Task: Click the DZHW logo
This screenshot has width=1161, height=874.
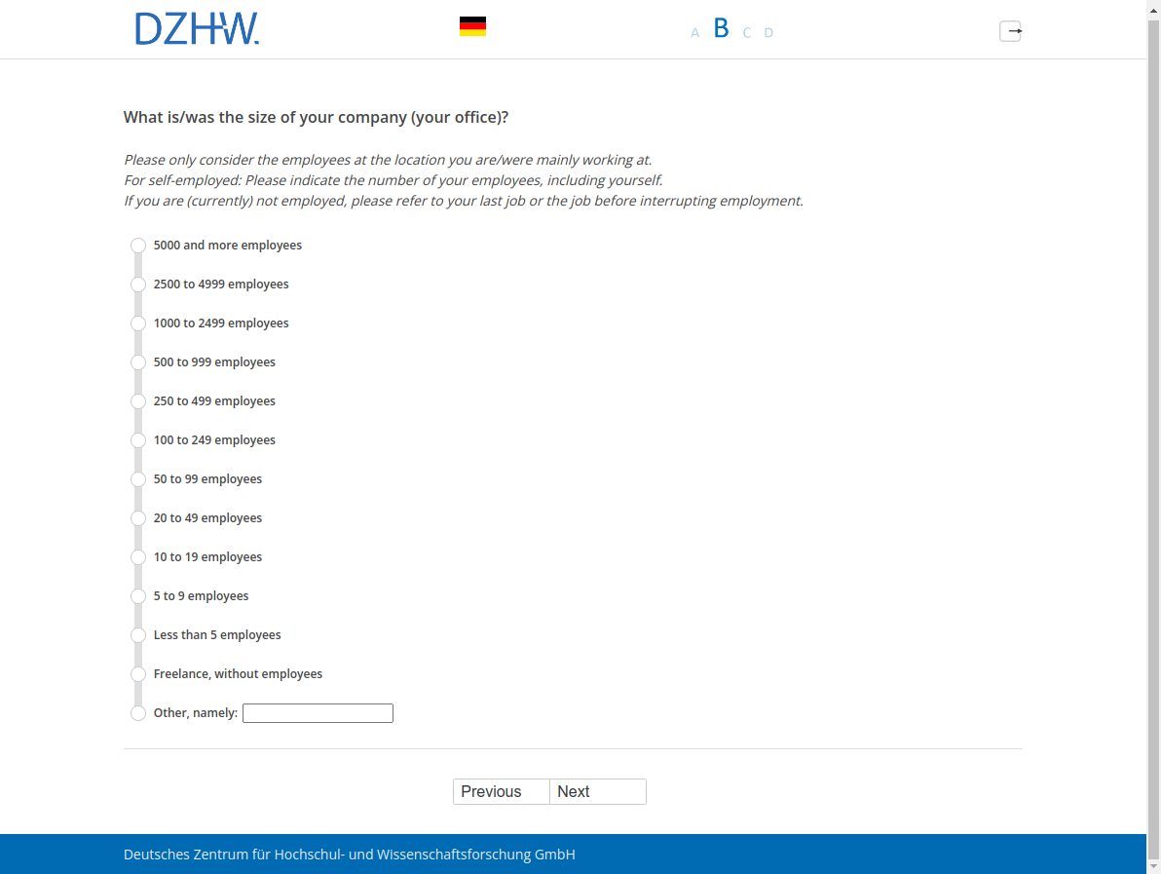Action: pos(197,29)
